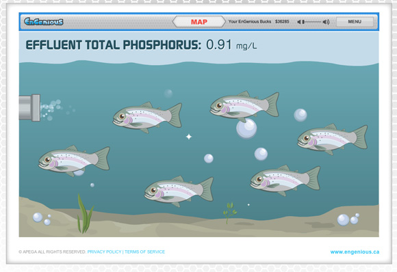This screenshot has width=397, height=272.
Task: Click the bottom center fish
Action: pos(179,191)
